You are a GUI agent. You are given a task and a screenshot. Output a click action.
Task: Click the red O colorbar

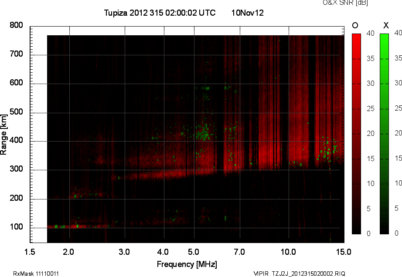(356, 134)
